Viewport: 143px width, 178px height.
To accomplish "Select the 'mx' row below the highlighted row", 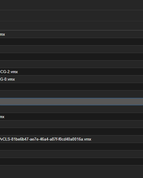I will [71, 117].
